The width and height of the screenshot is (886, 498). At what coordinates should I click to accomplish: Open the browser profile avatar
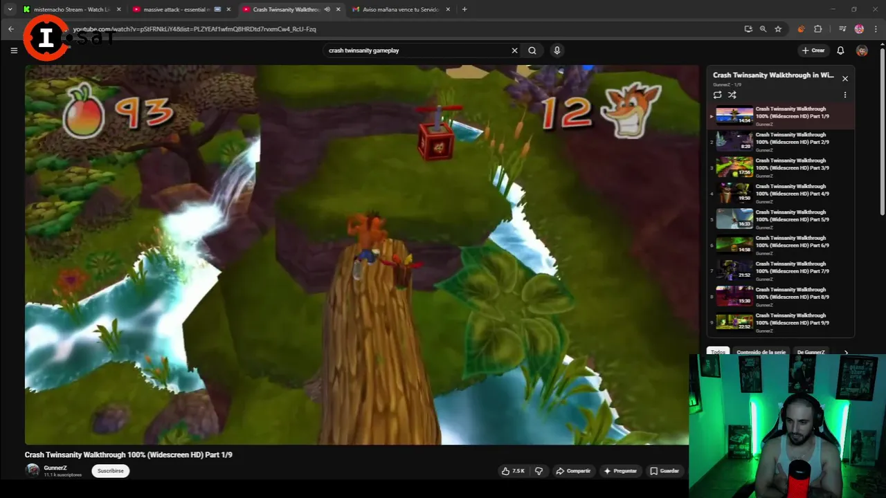tap(859, 29)
